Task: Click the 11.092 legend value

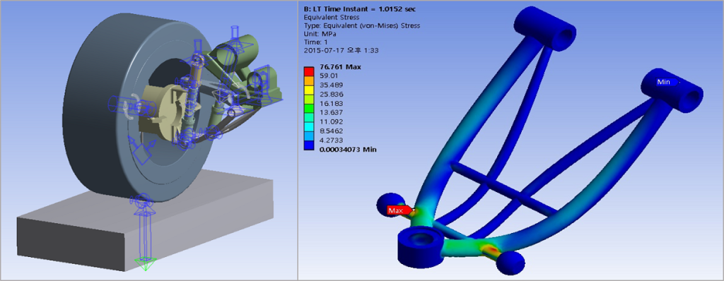Action: coord(331,122)
